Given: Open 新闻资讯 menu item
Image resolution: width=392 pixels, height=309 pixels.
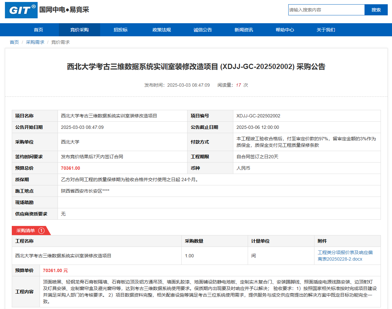Looking at the screenshot, I should pyautogui.click(x=243, y=30).
